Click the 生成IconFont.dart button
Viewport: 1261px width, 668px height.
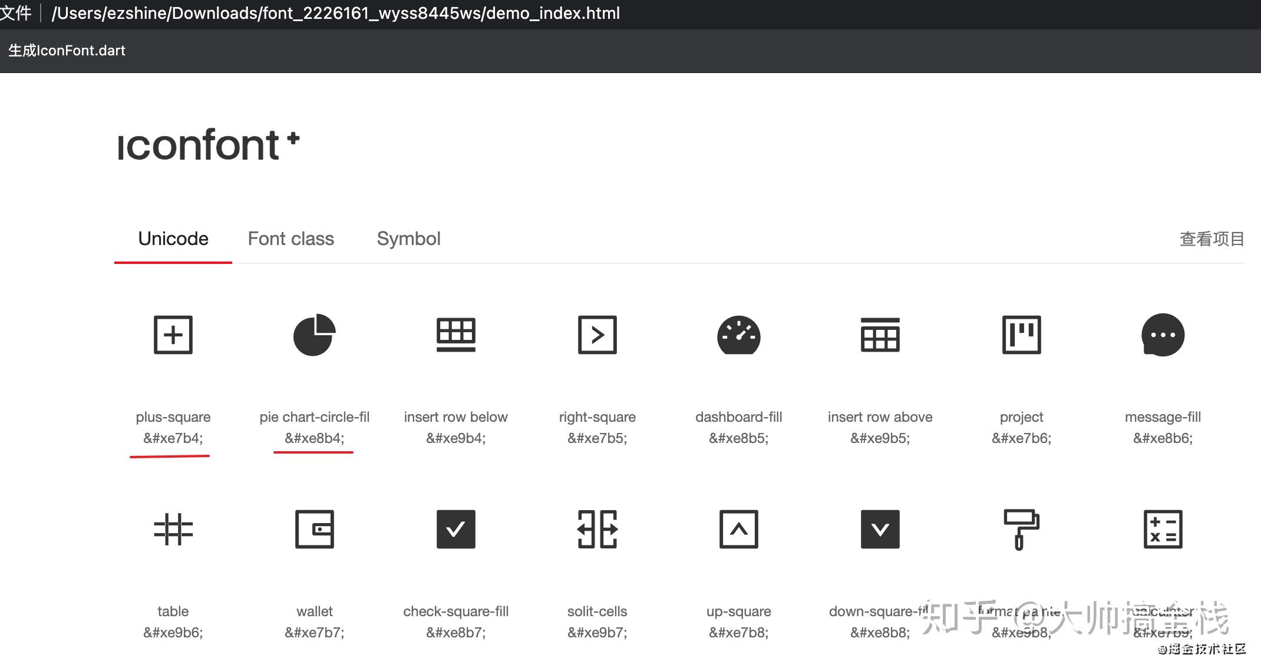click(67, 51)
